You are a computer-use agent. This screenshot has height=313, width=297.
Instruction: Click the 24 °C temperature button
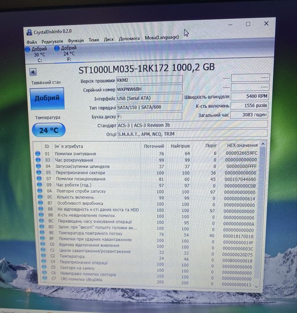[x=49, y=130]
